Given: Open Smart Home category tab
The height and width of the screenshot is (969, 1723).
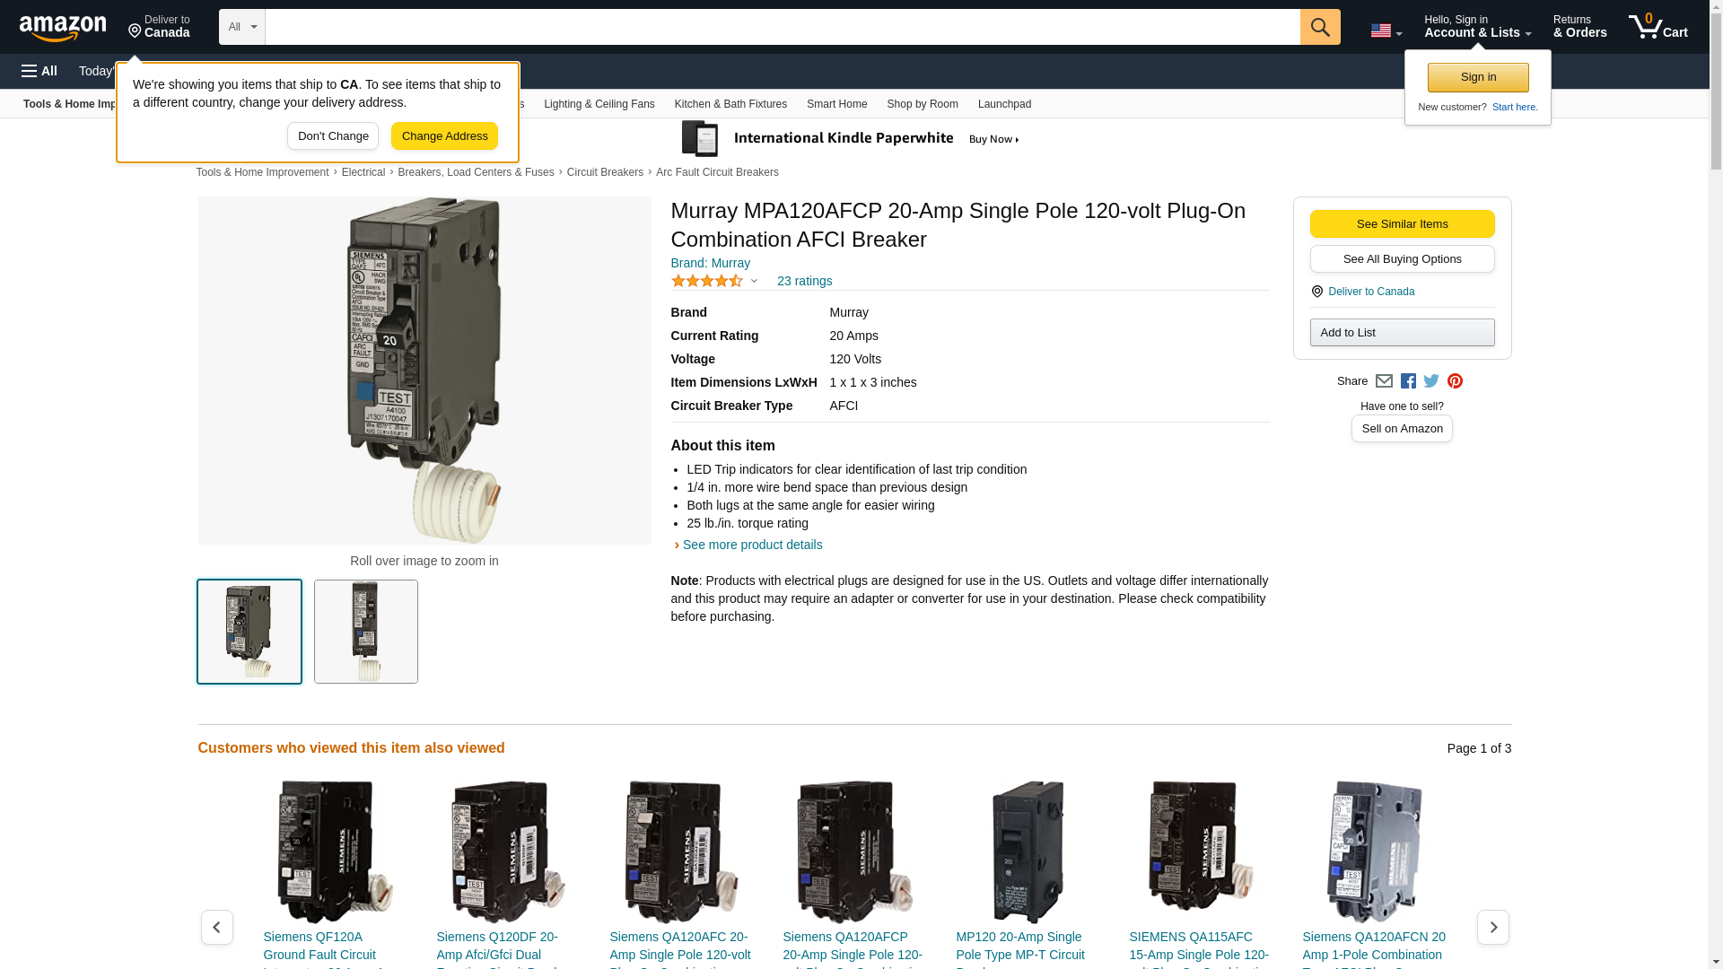Looking at the screenshot, I should (x=836, y=104).
